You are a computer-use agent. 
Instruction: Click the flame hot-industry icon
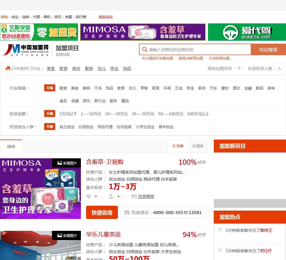point(8,68)
